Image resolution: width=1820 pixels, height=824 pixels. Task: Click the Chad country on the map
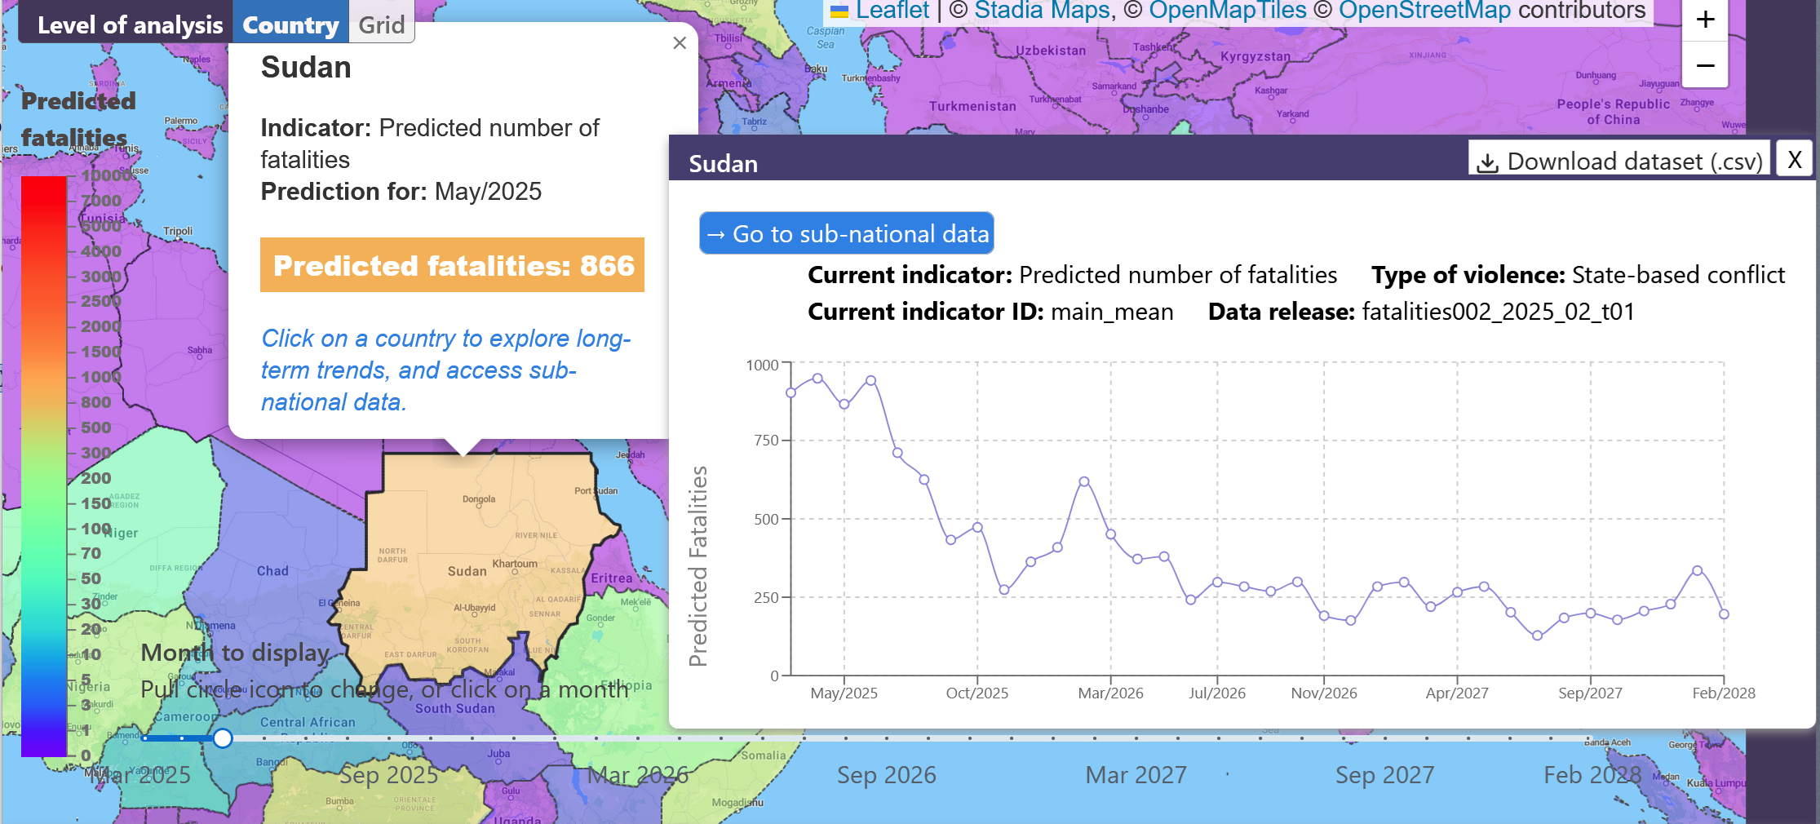coord(272,571)
